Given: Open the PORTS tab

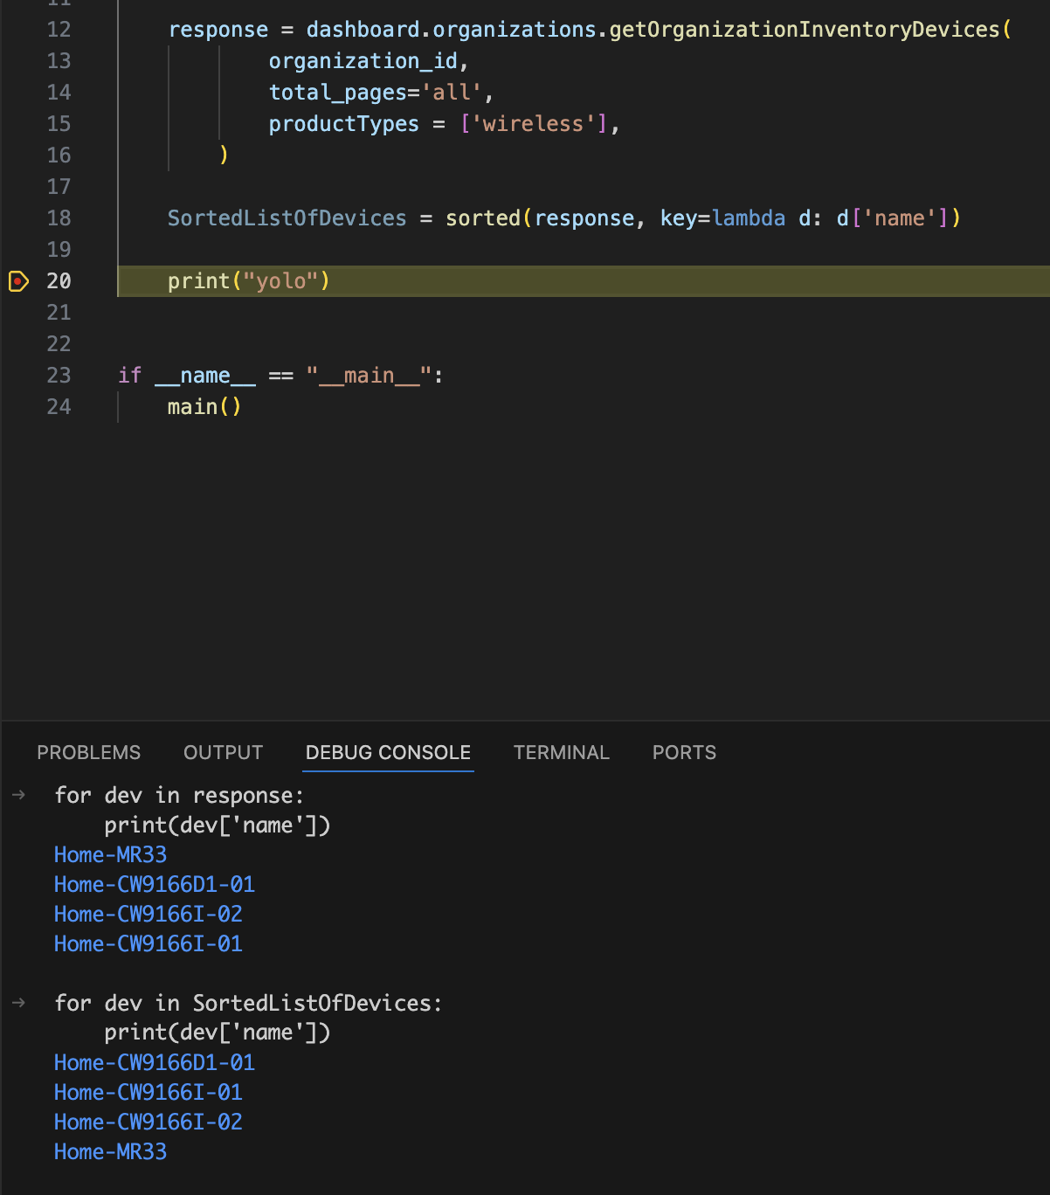Looking at the screenshot, I should (683, 752).
